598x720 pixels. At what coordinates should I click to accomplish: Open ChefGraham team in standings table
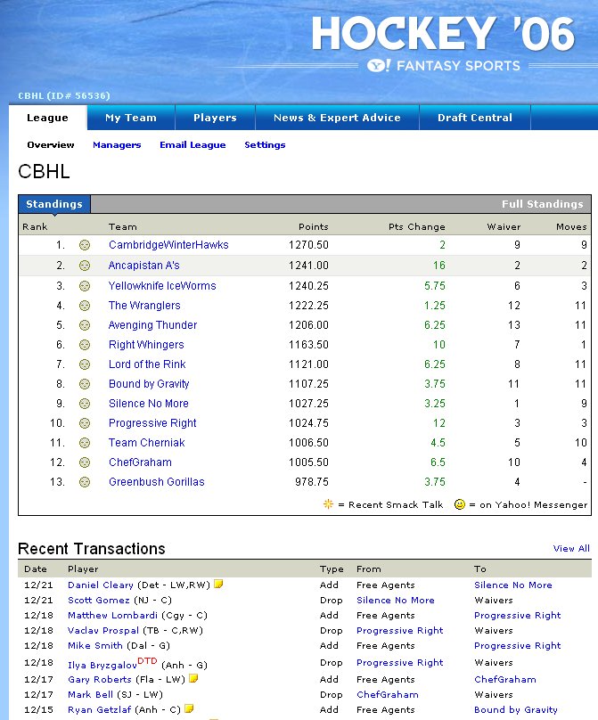(x=140, y=462)
